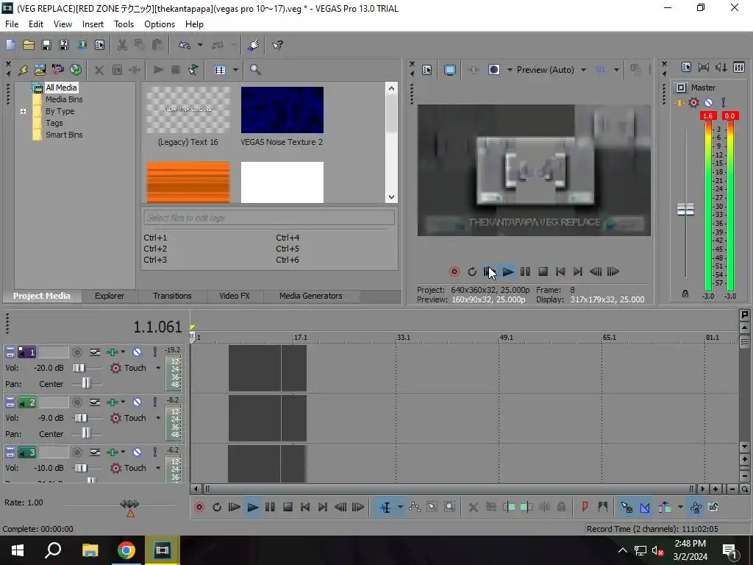Click the Cut scissors icon in the main toolbar
Screen dimensions: 753x565
coord(122,45)
